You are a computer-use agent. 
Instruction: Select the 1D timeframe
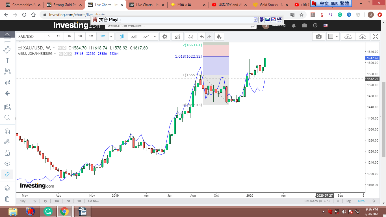[x=80, y=36]
